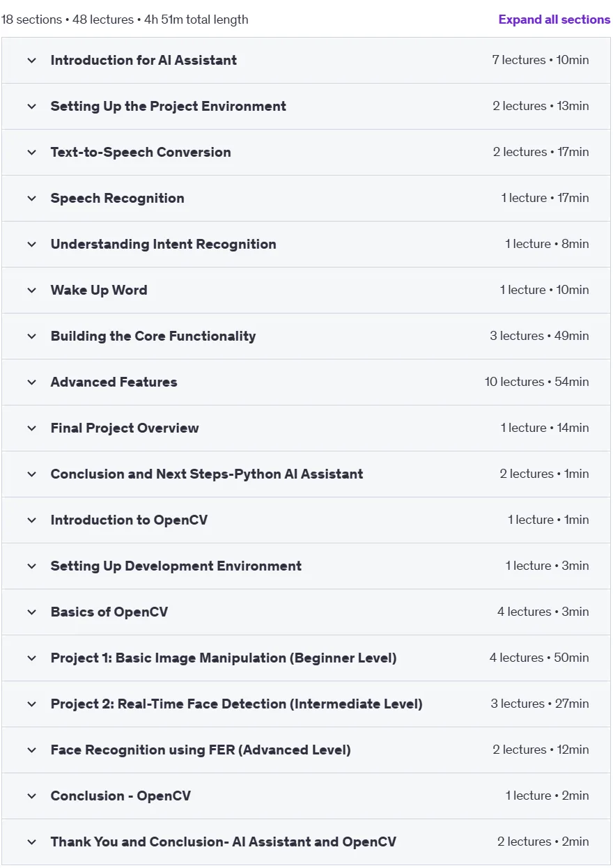
Task: Expand the Introduction for AI Assistant chevron
Action: pyautogui.click(x=31, y=61)
